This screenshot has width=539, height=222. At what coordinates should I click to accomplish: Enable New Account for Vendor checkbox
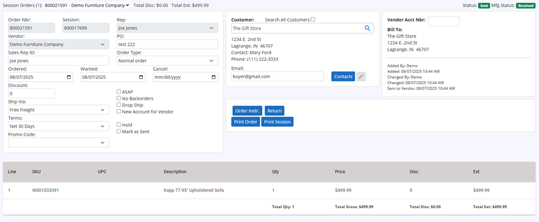119,112
